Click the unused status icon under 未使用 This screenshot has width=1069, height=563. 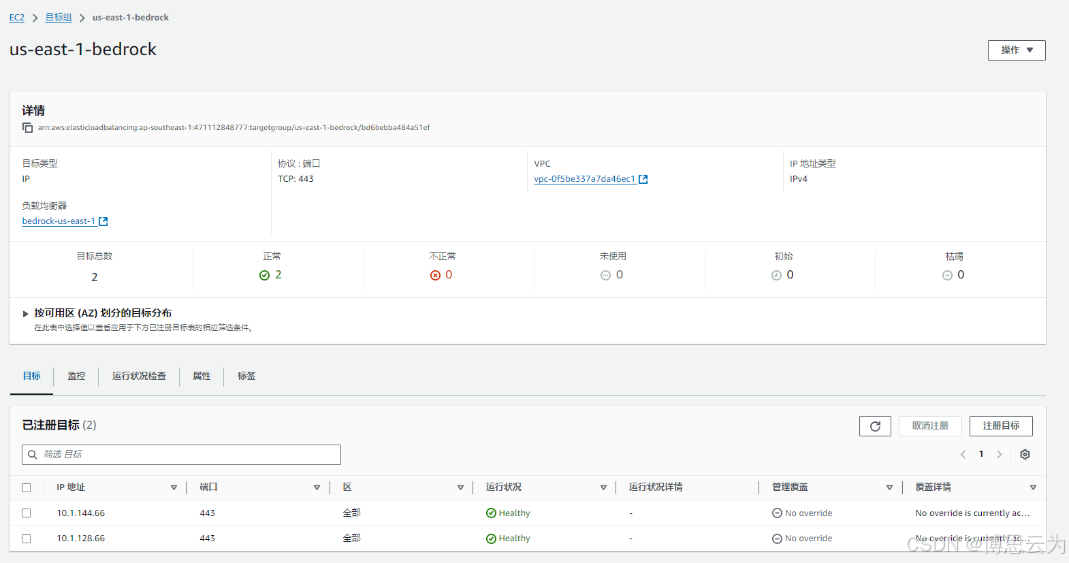(x=605, y=275)
